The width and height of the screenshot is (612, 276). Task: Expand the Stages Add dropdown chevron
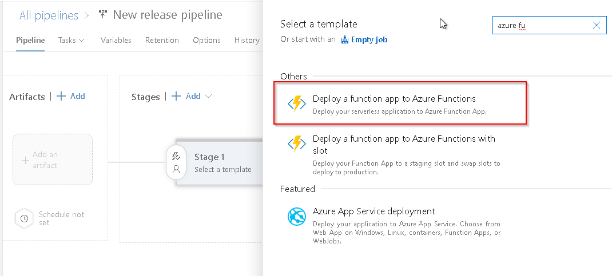click(208, 97)
